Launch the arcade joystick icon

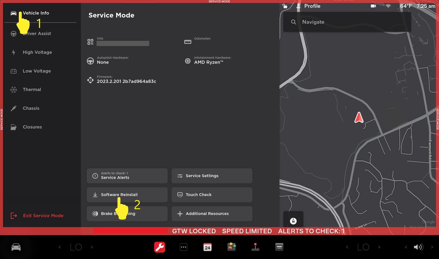(x=255, y=247)
